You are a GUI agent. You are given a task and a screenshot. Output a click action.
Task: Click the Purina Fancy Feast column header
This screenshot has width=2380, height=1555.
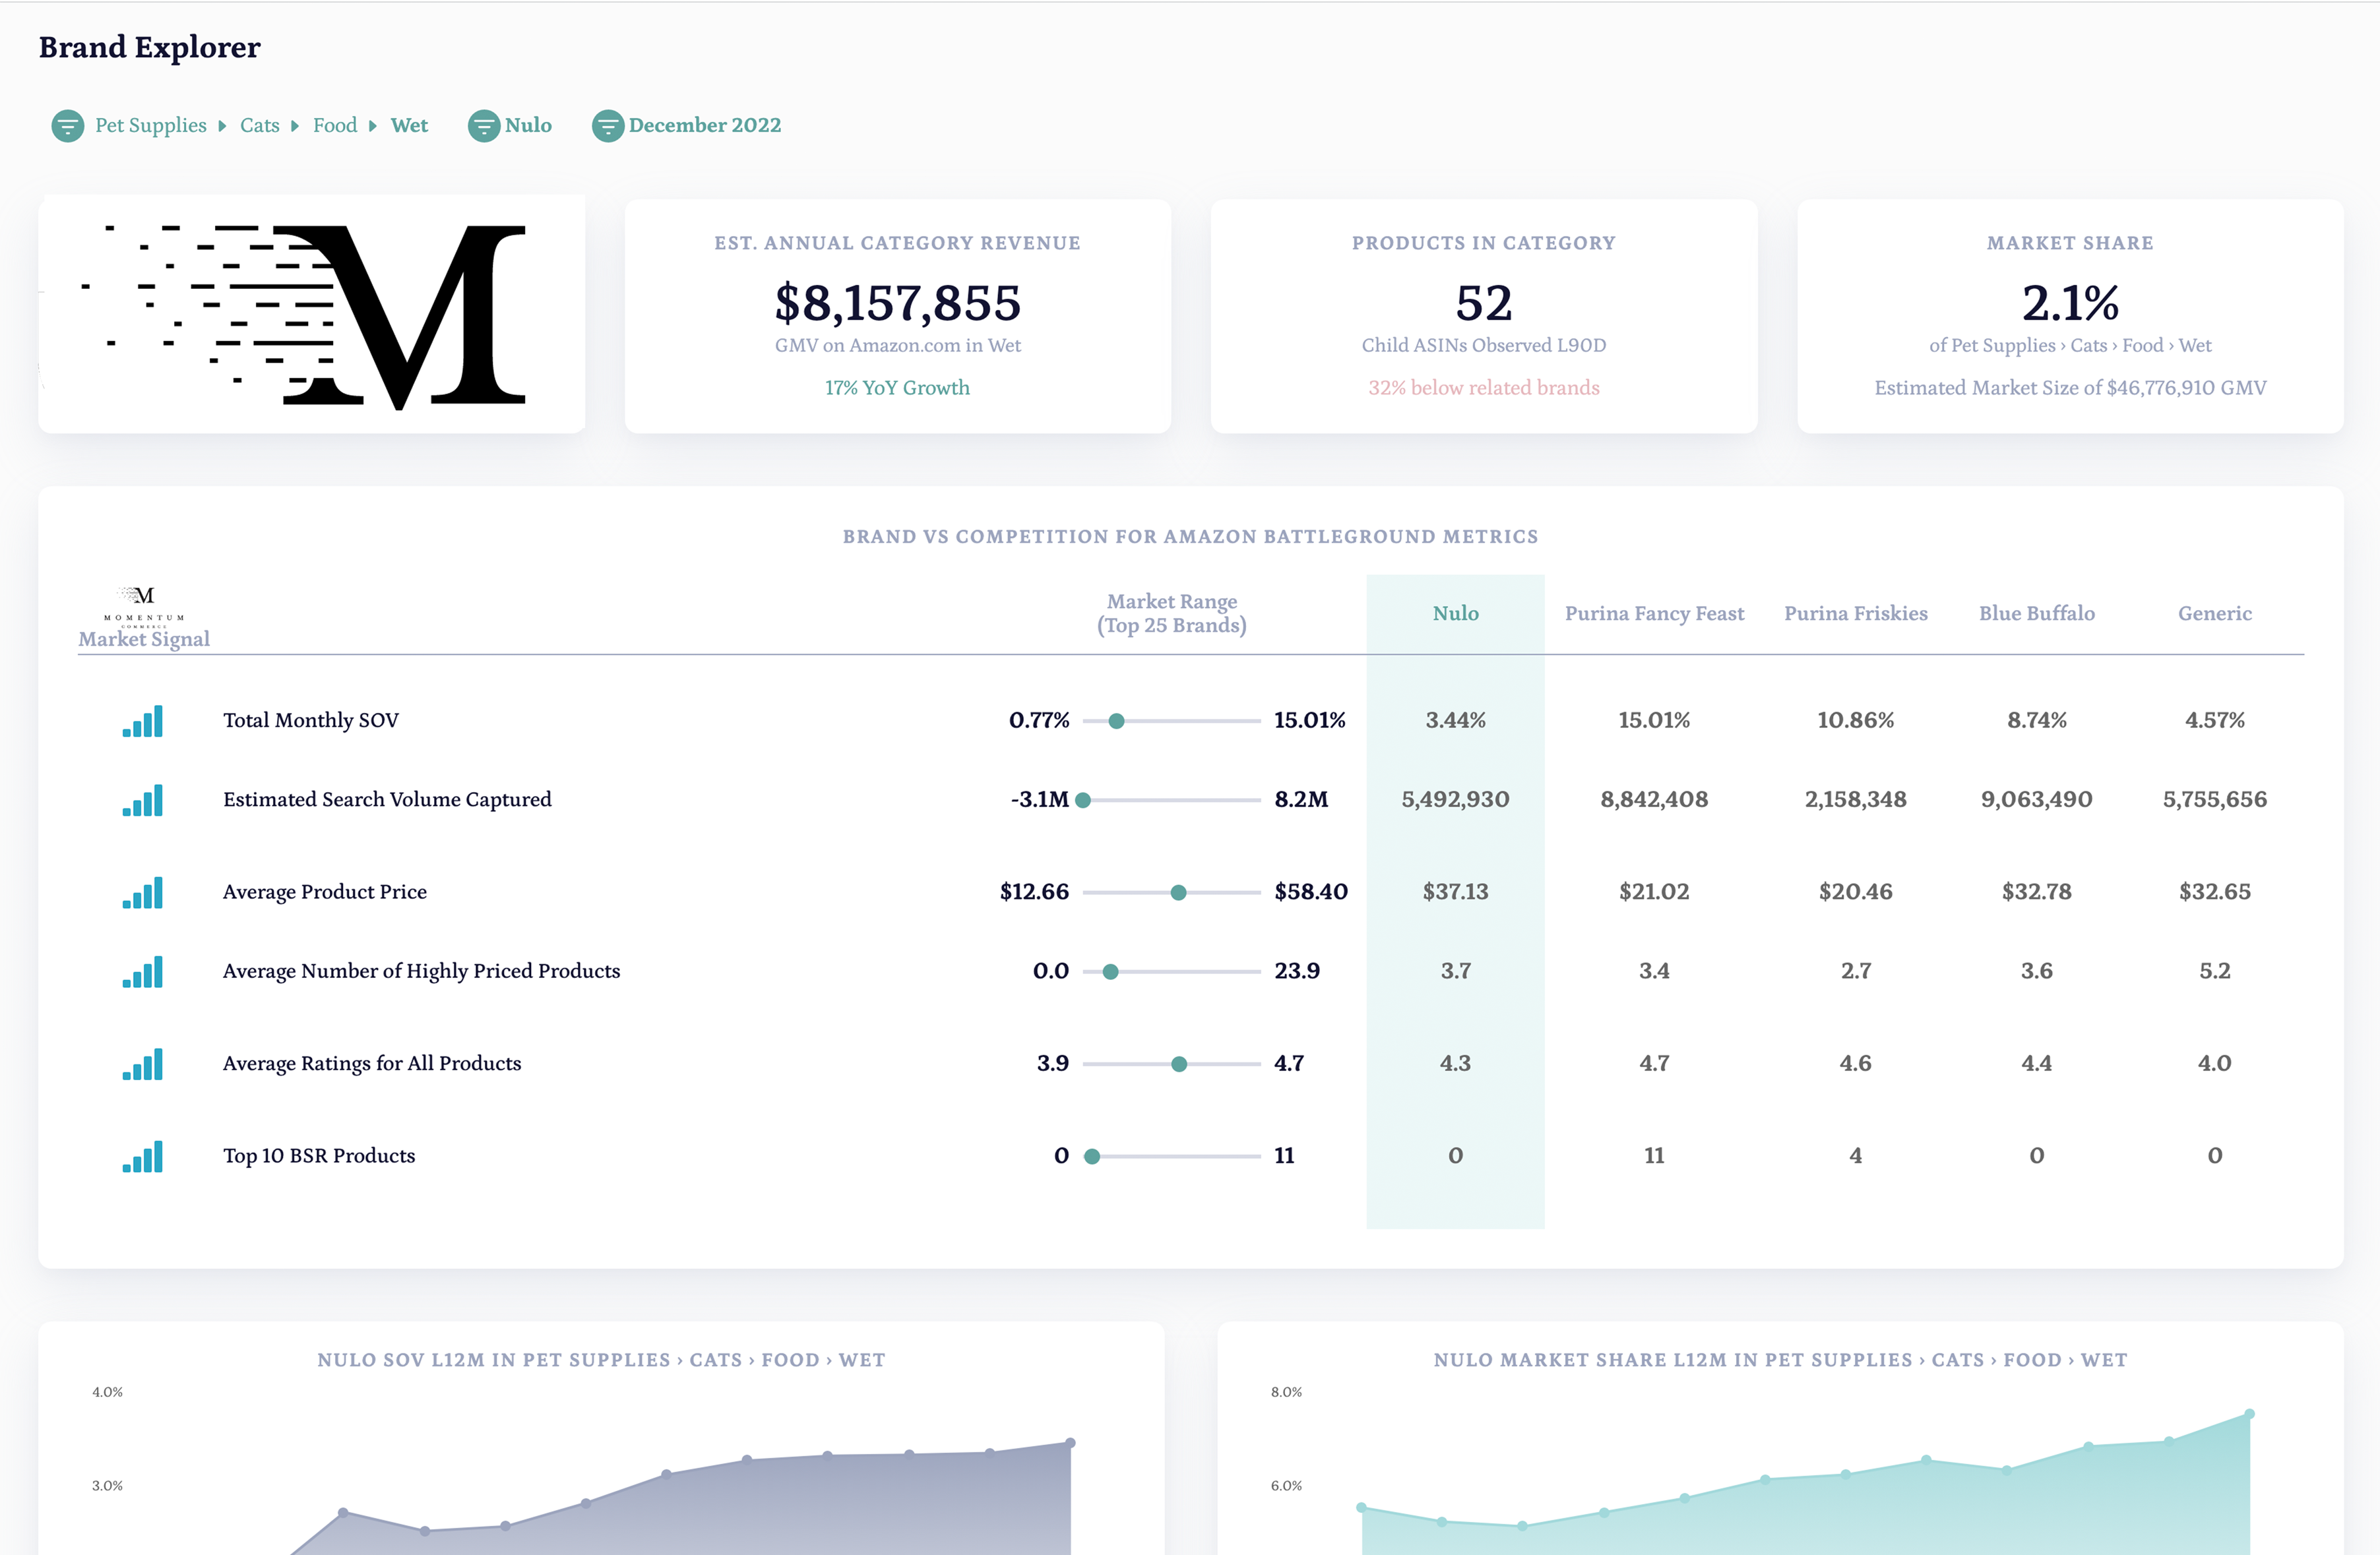[x=1654, y=613]
